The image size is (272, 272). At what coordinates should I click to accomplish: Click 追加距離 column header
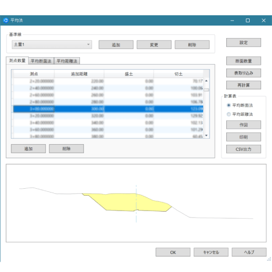(79, 74)
